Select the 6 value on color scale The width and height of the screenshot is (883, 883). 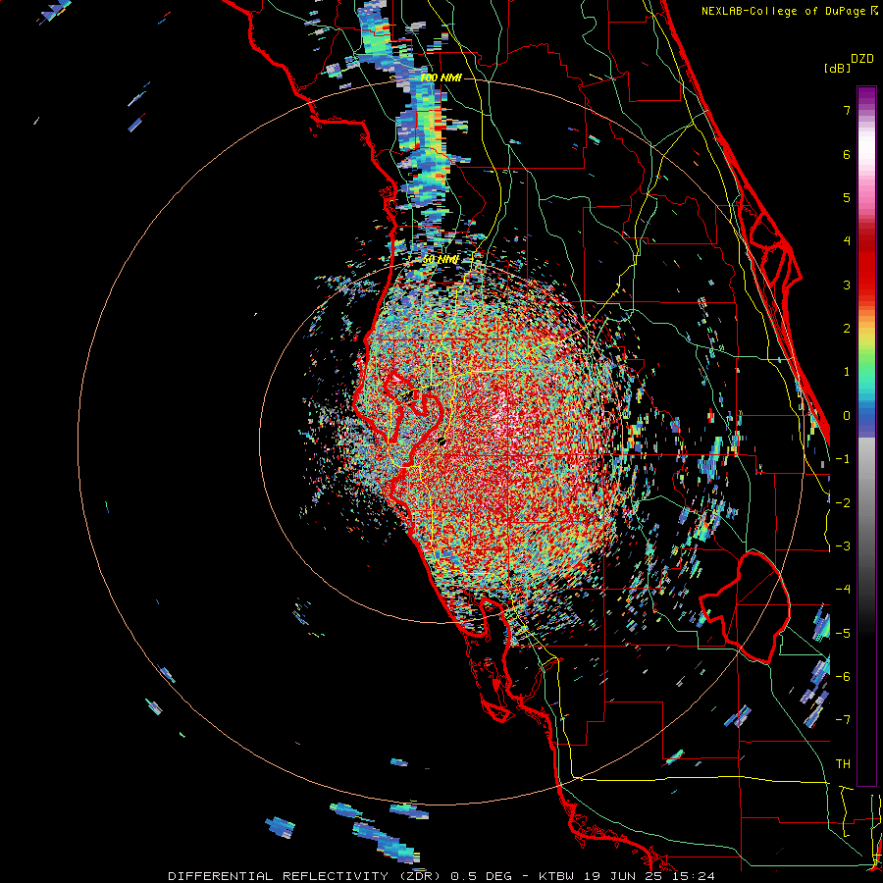(x=847, y=154)
